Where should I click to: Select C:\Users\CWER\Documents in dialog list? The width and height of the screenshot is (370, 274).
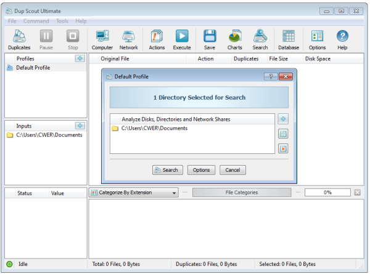192,129
